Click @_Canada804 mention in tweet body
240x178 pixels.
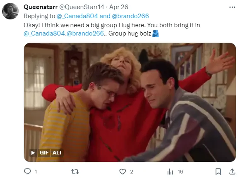coord(44,33)
